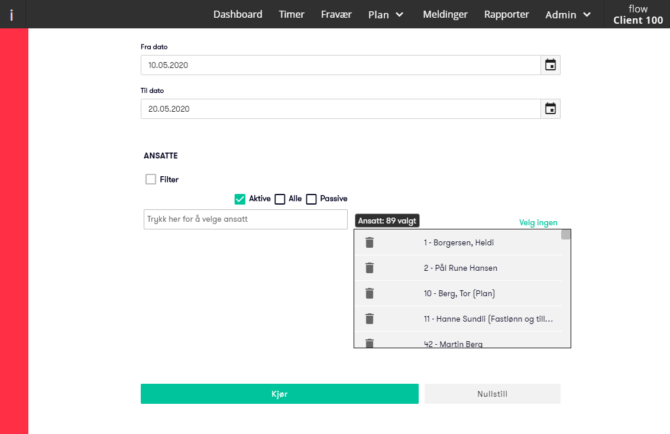
Task: Click the 'Ansatt: 89 valgt' badge
Action: [387, 221]
